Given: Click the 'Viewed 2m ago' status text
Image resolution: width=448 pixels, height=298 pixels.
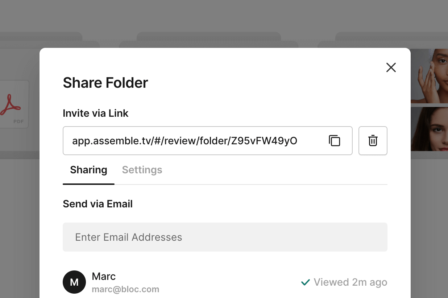Looking at the screenshot, I should pyautogui.click(x=350, y=282).
